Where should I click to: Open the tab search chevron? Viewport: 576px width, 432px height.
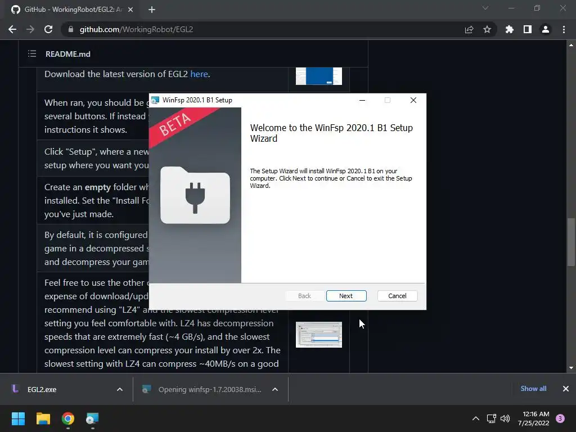click(485, 8)
